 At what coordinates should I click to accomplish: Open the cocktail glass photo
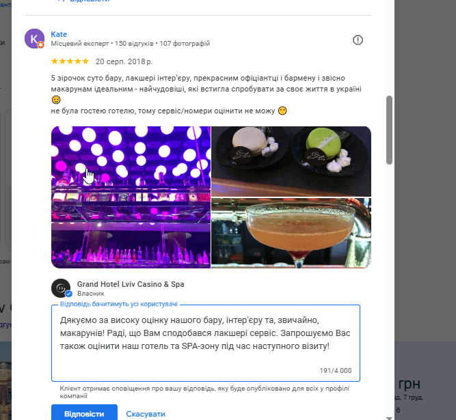pos(291,233)
